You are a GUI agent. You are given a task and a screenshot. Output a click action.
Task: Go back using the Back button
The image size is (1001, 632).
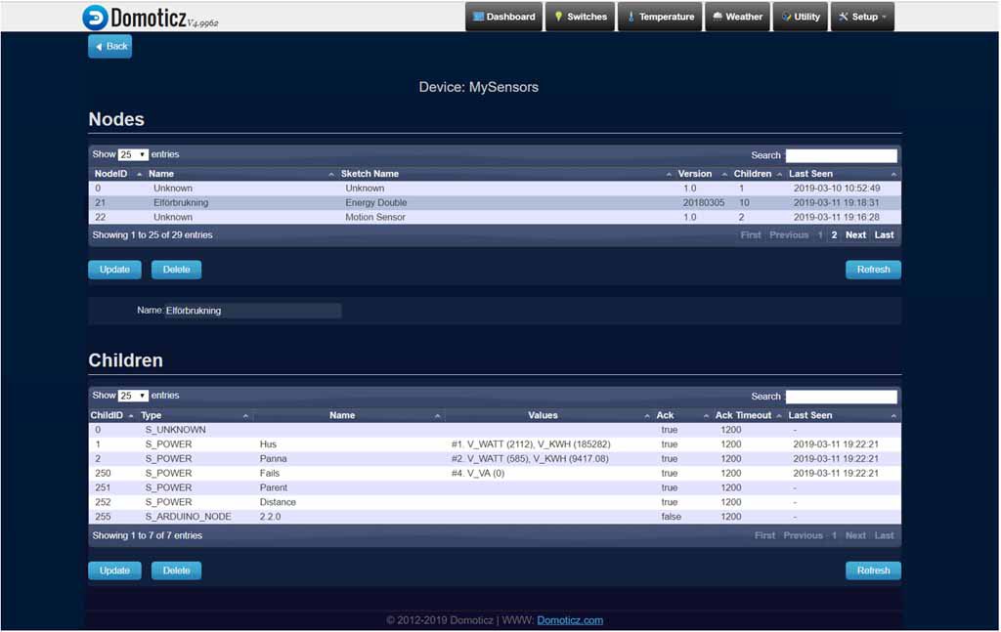pos(109,47)
